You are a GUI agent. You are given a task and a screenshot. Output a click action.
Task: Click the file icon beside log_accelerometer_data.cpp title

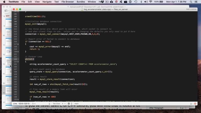click(x=82, y=9)
